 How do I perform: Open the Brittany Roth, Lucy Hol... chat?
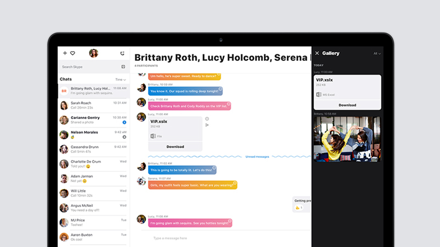pos(94,91)
